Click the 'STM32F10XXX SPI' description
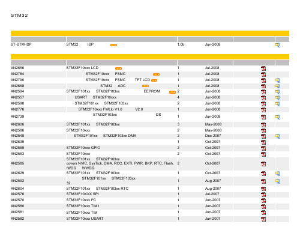 (82, 194)
